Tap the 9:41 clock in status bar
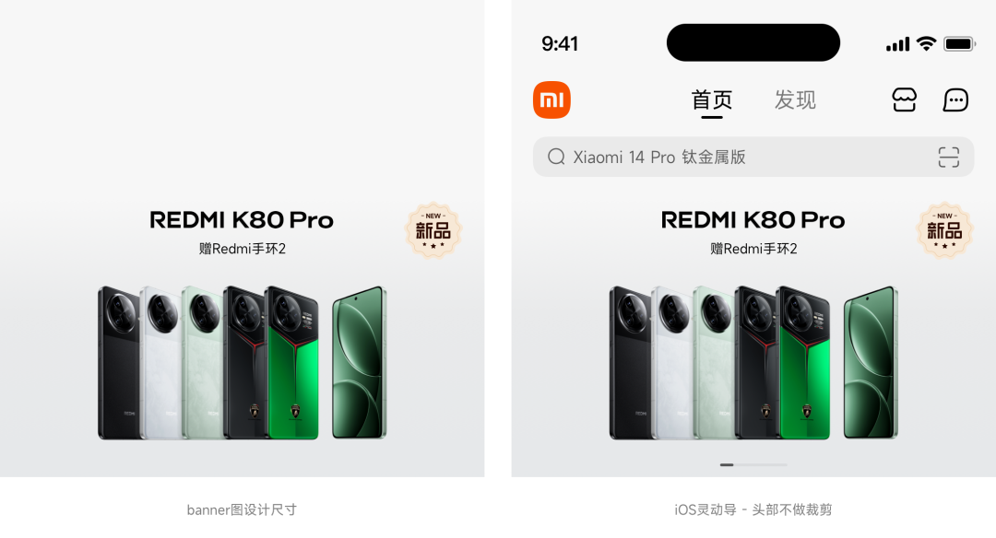The height and width of the screenshot is (538, 996). 560,44
